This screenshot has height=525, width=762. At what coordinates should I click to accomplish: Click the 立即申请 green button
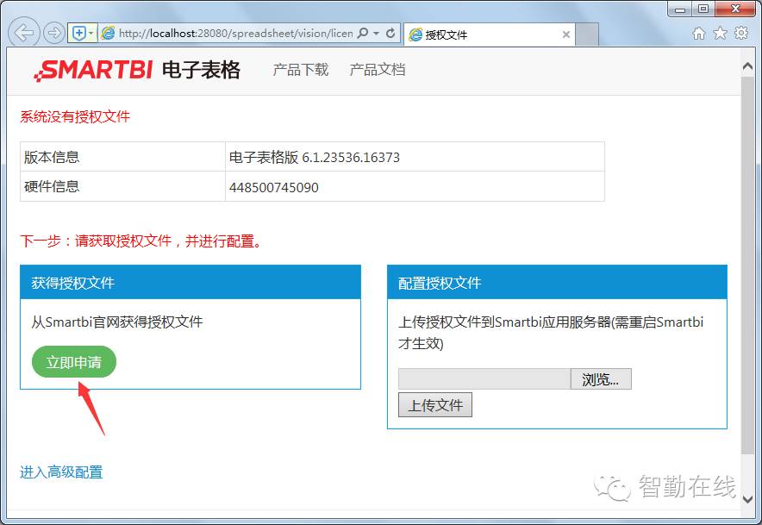click(x=74, y=362)
